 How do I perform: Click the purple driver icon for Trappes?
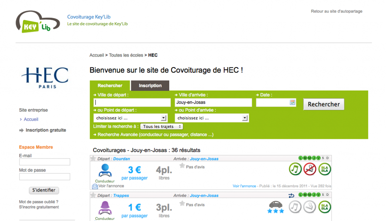point(105,208)
